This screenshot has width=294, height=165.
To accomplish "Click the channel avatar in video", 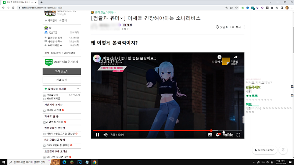I will (x=97, y=58).
